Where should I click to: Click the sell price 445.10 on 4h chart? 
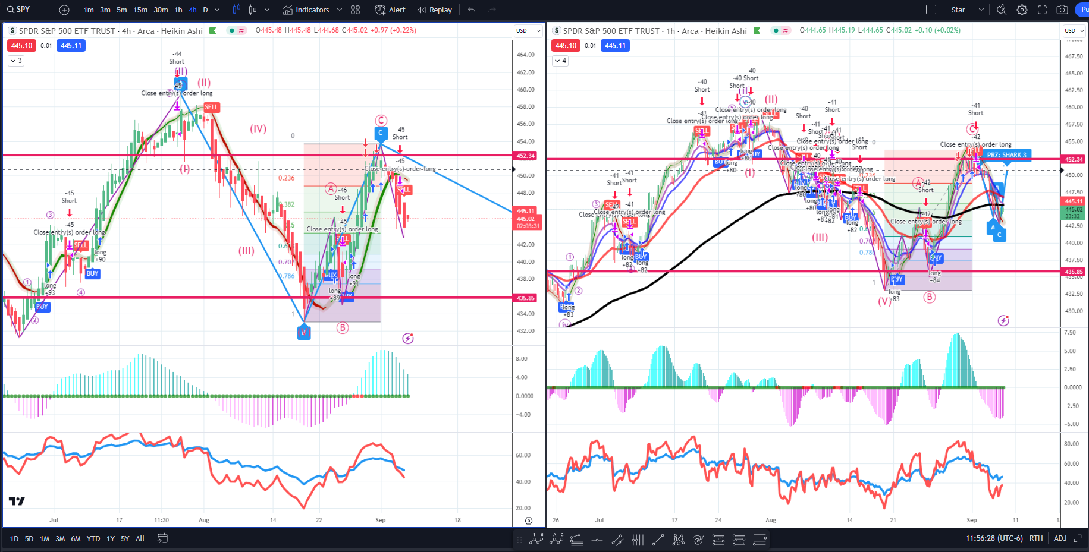[x=21, y=46]
